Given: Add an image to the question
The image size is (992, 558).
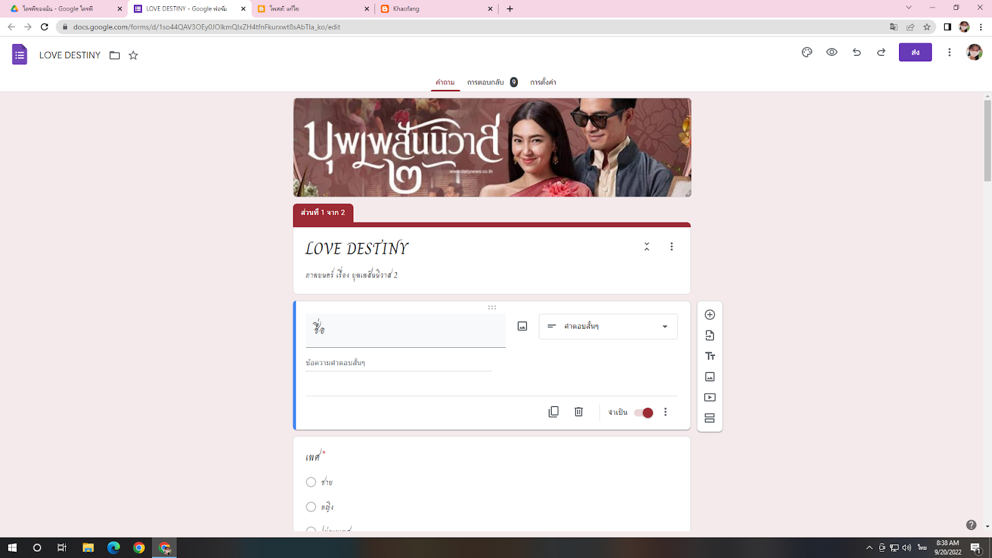Looking at the screenshot, I should 523,326.
